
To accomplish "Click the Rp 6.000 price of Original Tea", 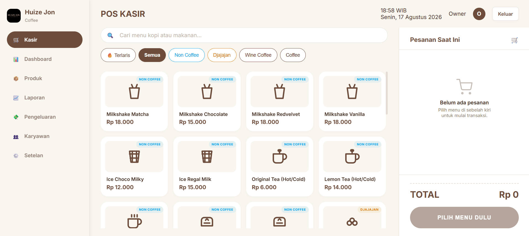I will (264, 187).
